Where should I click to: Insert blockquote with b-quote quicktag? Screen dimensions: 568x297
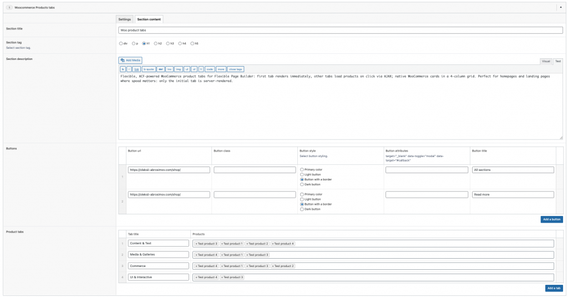point(149,69)
